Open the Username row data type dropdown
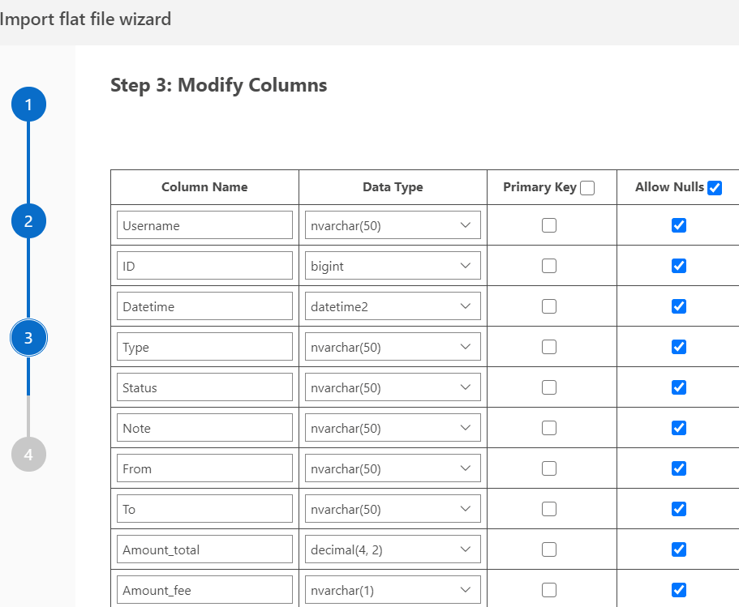 393,225
